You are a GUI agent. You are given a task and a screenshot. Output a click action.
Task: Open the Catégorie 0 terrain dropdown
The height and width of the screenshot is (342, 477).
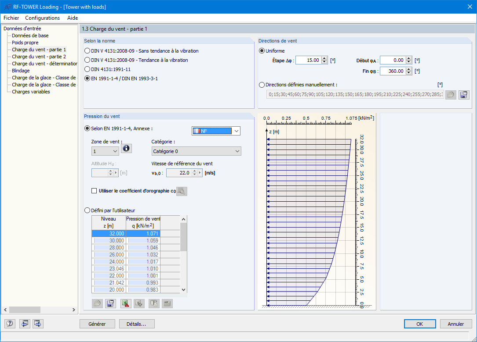pos(196,151)
